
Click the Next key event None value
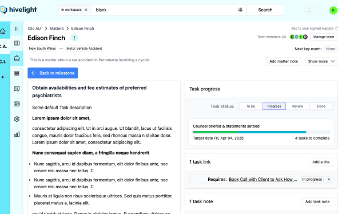[331, 49]
